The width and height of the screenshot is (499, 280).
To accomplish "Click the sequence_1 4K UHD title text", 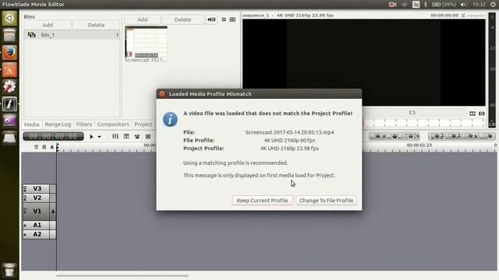I will 288,16.
